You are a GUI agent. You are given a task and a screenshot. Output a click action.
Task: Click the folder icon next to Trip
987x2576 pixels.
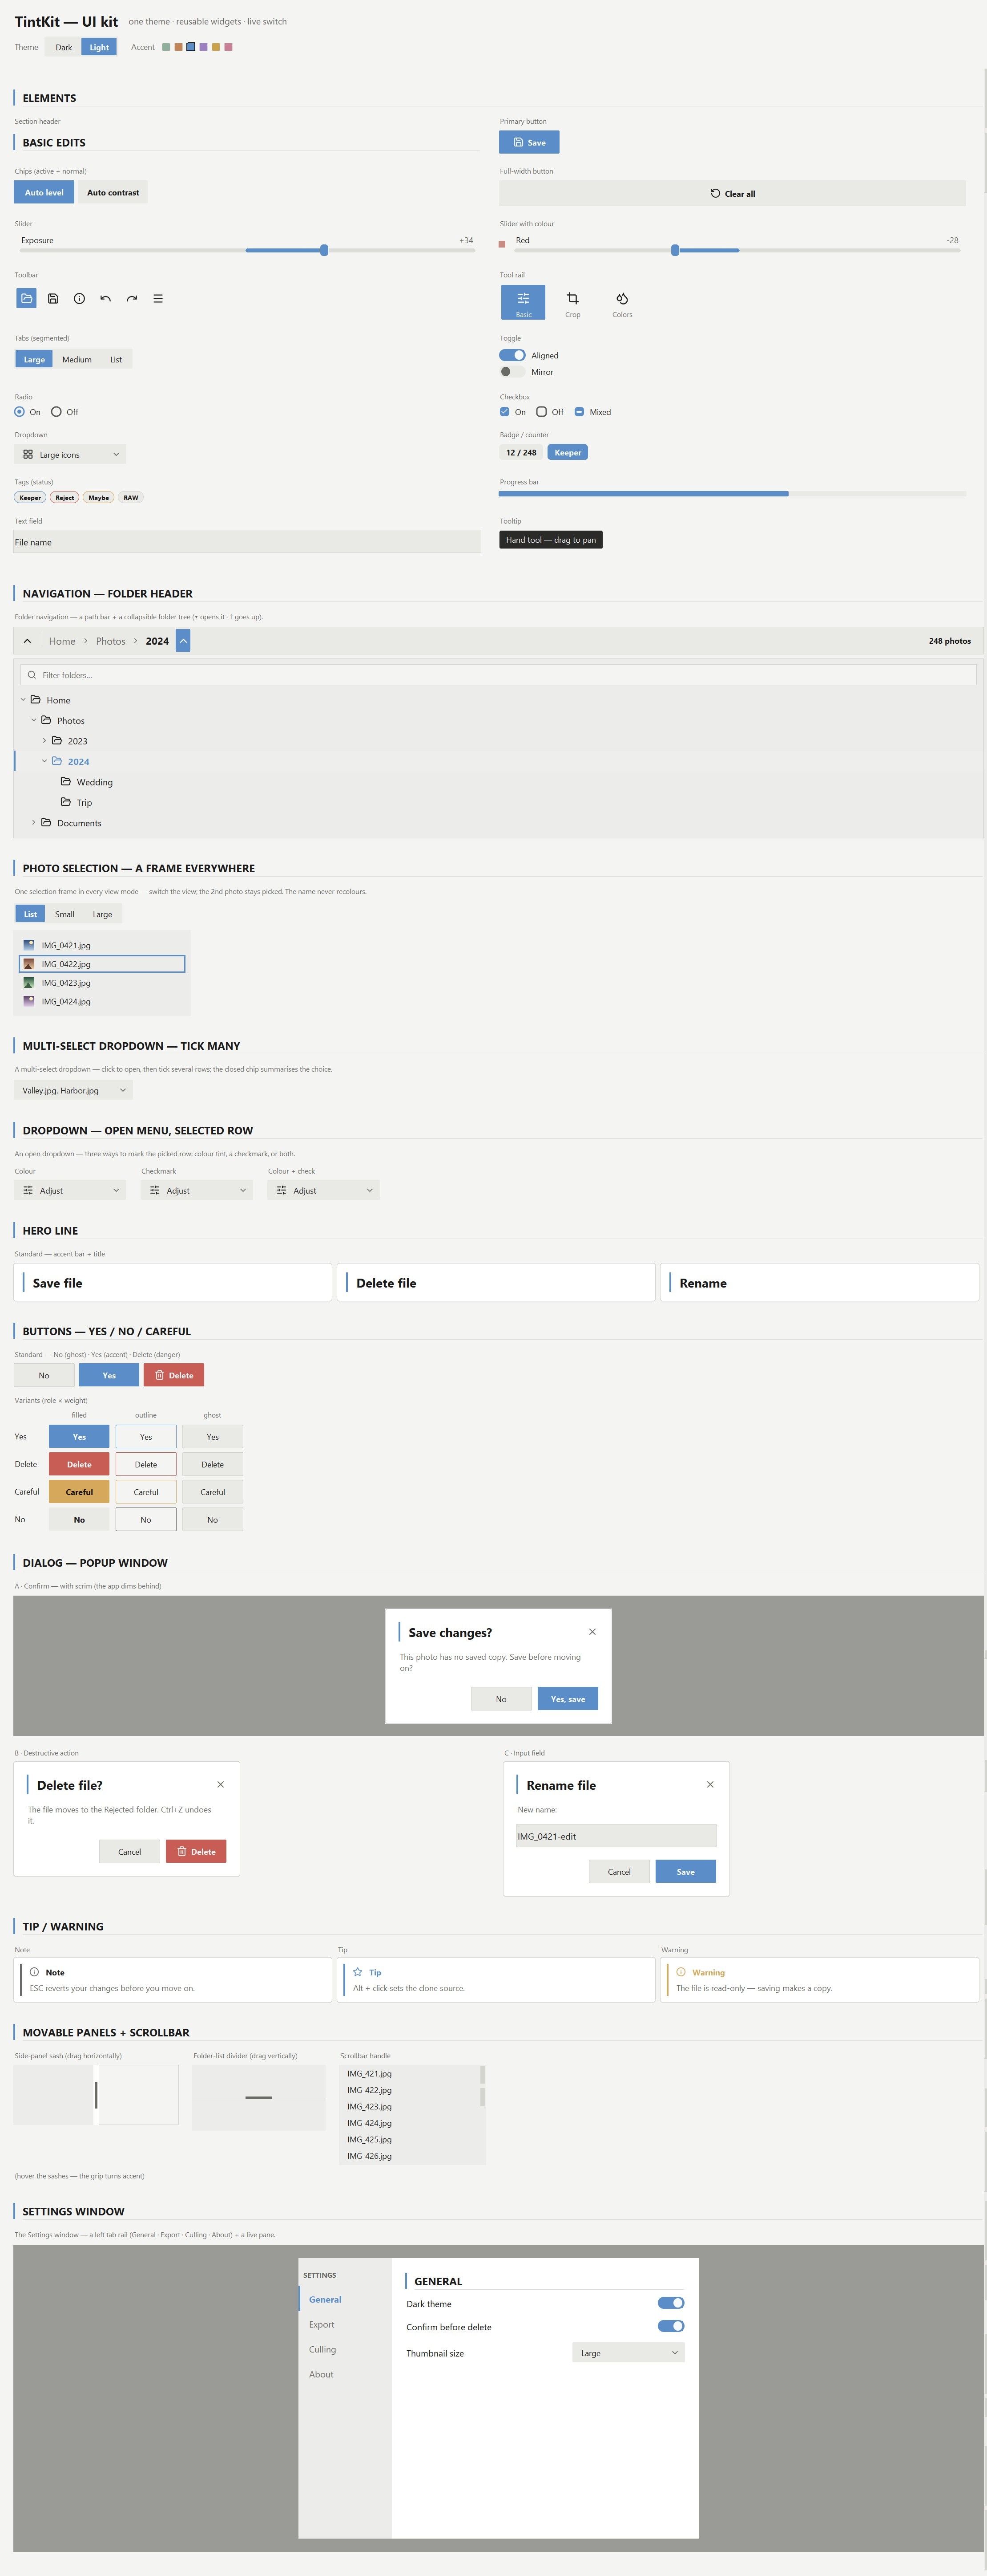(x=65, y=802)
